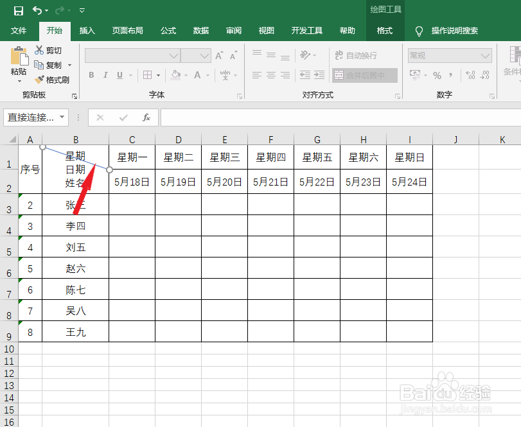
Task: Click the Paste clipboard icon
Action: point(19,56)
